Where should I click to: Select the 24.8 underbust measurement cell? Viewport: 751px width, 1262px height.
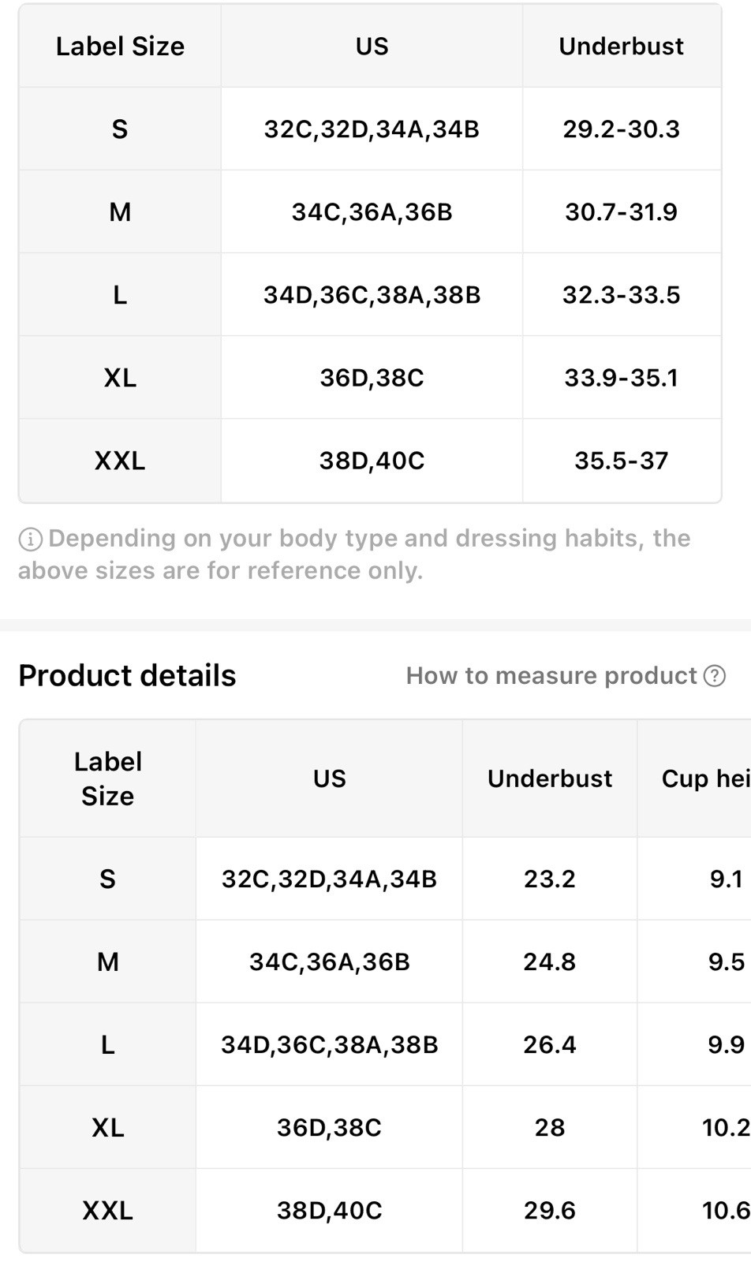click(550, 961)
